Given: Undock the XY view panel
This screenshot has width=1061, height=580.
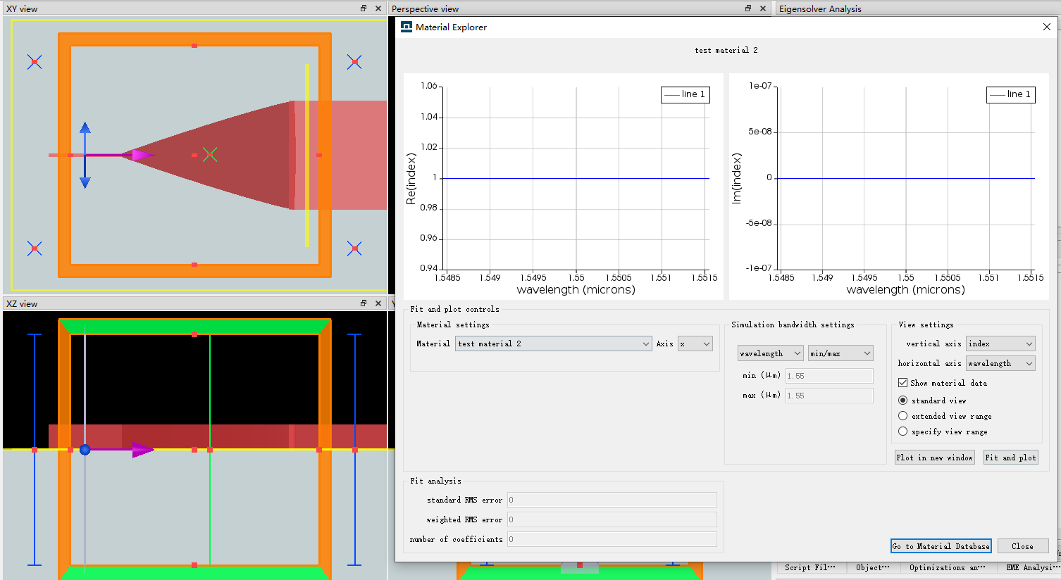Looking at the screenshot, I should [x=364, y=8].
